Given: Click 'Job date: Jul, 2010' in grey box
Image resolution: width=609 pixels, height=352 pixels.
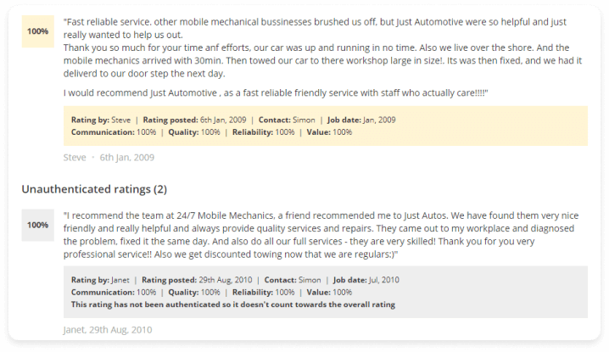Looking at the screenshot, I should [x=366, y=280].
